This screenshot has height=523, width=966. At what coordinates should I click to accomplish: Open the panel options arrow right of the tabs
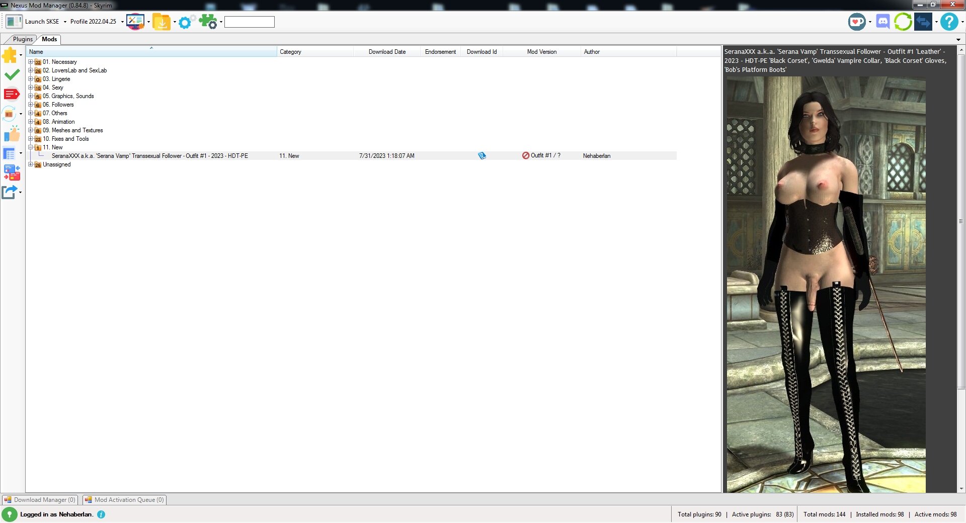click(958, 40)
